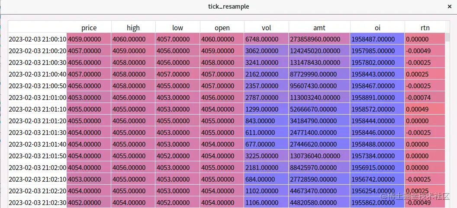Select row label 2023-02-03 21:01:10

click(x=37, y=109)
